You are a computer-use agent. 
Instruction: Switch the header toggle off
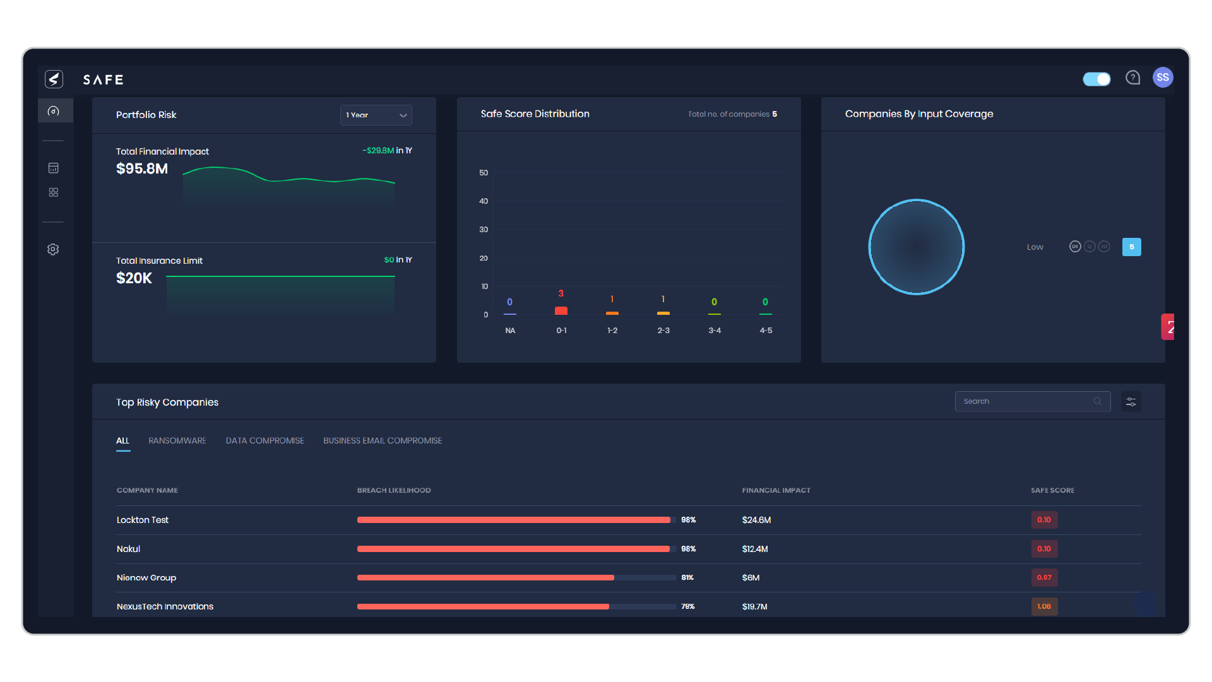[1097, 79]
